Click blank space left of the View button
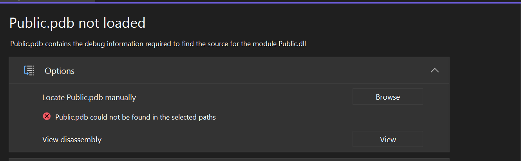The height and width of the screenshot is (161, 521). 227,140
